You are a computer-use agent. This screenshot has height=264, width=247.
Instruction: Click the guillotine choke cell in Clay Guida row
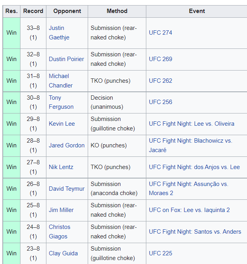(117, 253)
